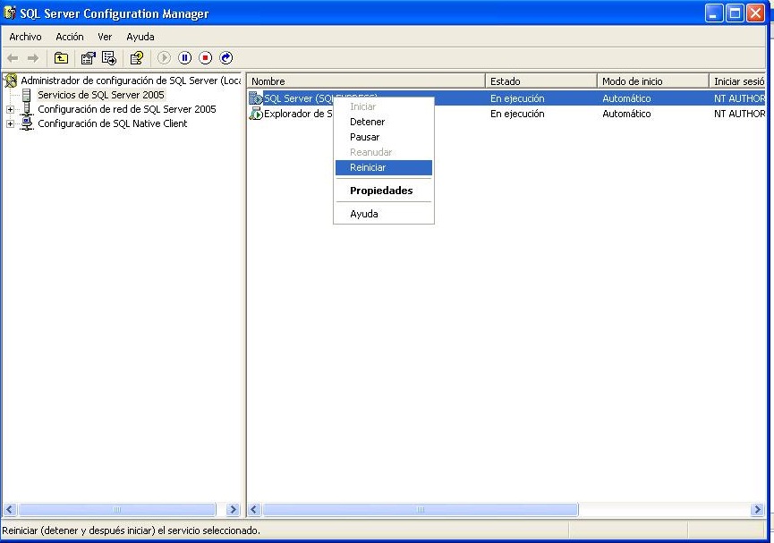Click Automático in the Explorador row
Viewport: 774px width, 543px height.
click(x=626, y=114)
